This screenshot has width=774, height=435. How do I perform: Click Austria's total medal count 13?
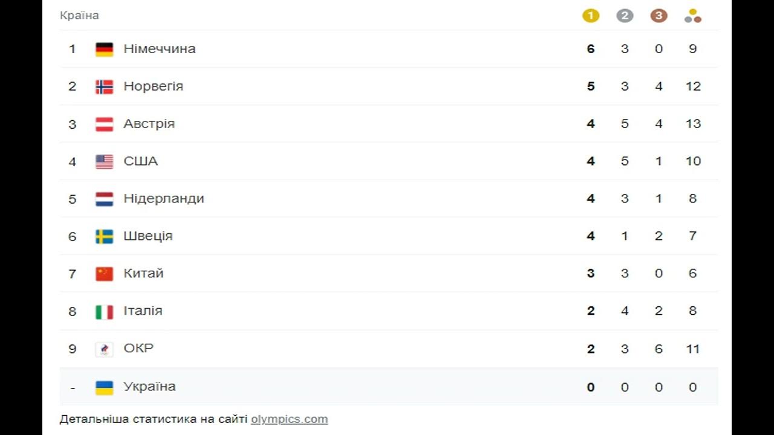point(693,124)
